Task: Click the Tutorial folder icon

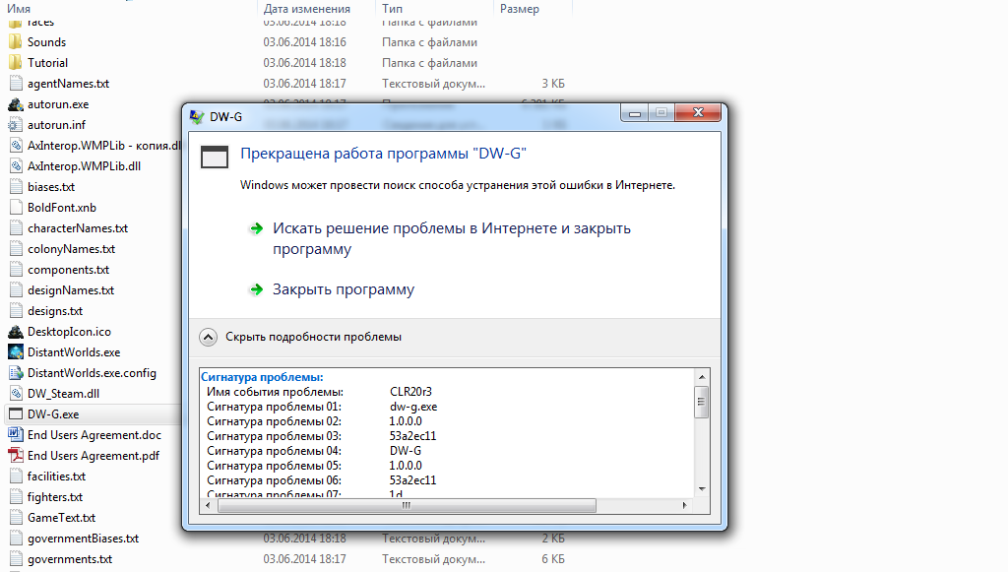Action: click(16, 63)
